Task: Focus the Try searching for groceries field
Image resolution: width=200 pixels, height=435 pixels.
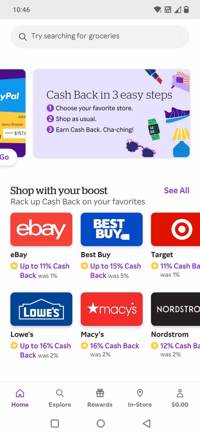Action: pyautogui.click(x=100, y=37)
